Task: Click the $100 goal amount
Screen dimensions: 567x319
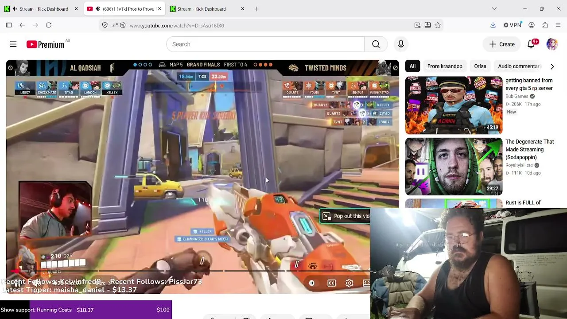Action: point(163,310)
